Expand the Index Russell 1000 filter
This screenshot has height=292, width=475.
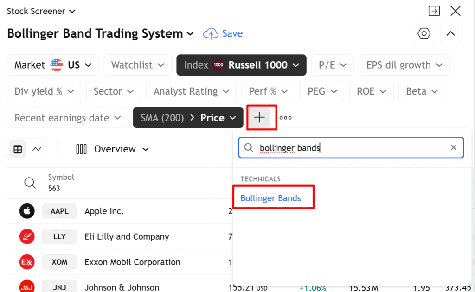tap(241, 65)
